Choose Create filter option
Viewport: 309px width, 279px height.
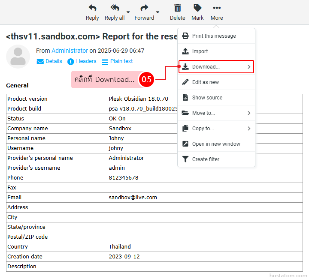tap(206, 159)
